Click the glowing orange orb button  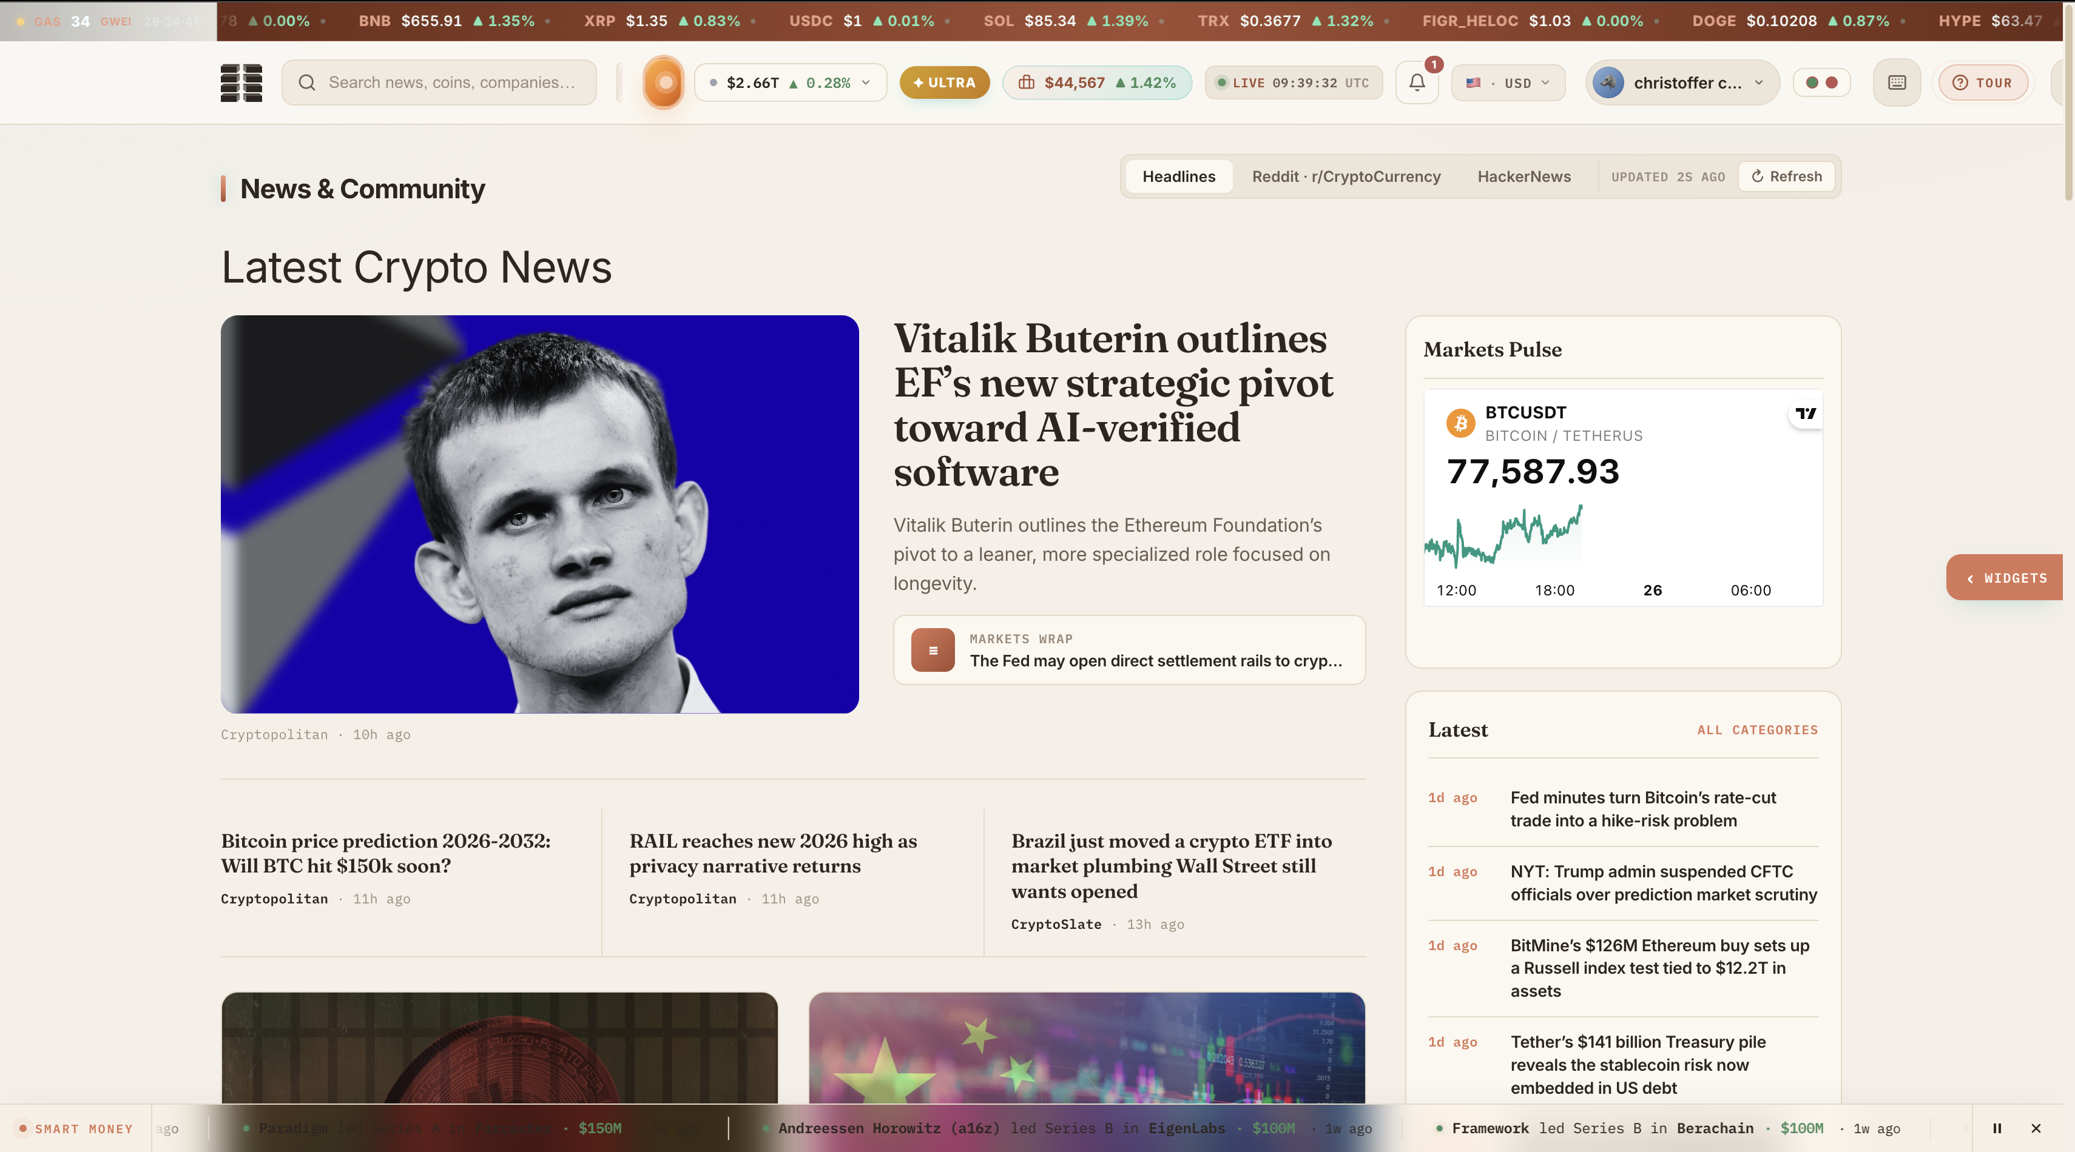pyautogui.click(x=664, y=82)
